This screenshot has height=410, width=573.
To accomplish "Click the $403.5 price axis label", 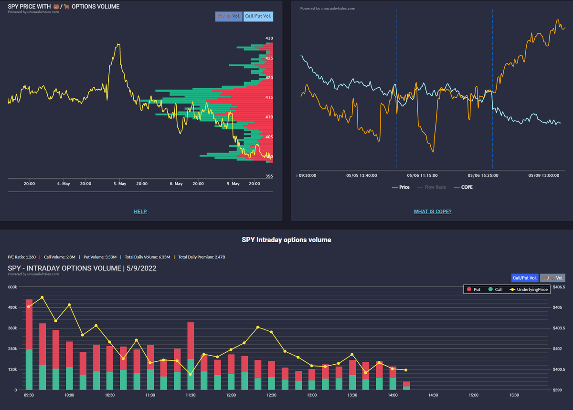I will (559, 328).
